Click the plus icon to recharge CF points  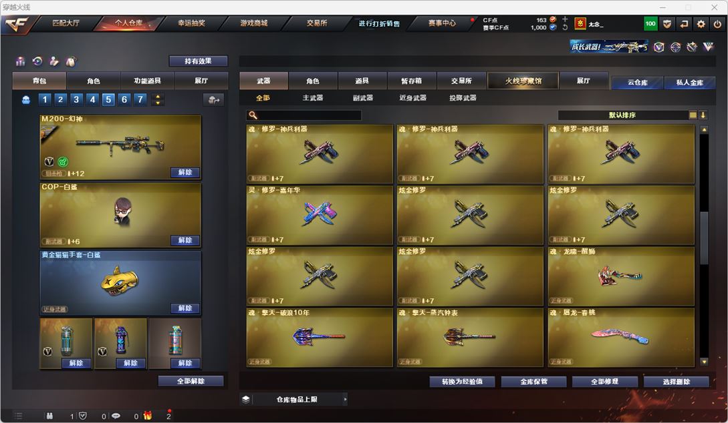point(565,19)
